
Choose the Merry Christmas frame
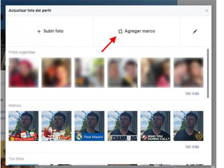pyautogui.click(x=23, y=126)
